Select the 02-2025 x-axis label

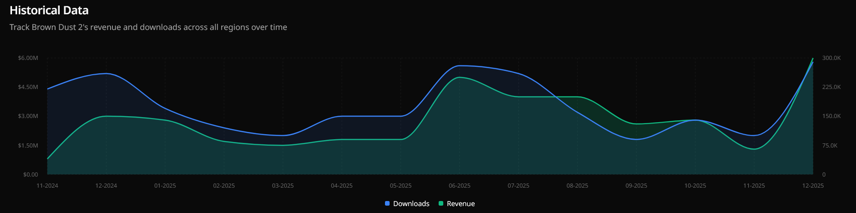pyautogui.click(x=224, y=186)
